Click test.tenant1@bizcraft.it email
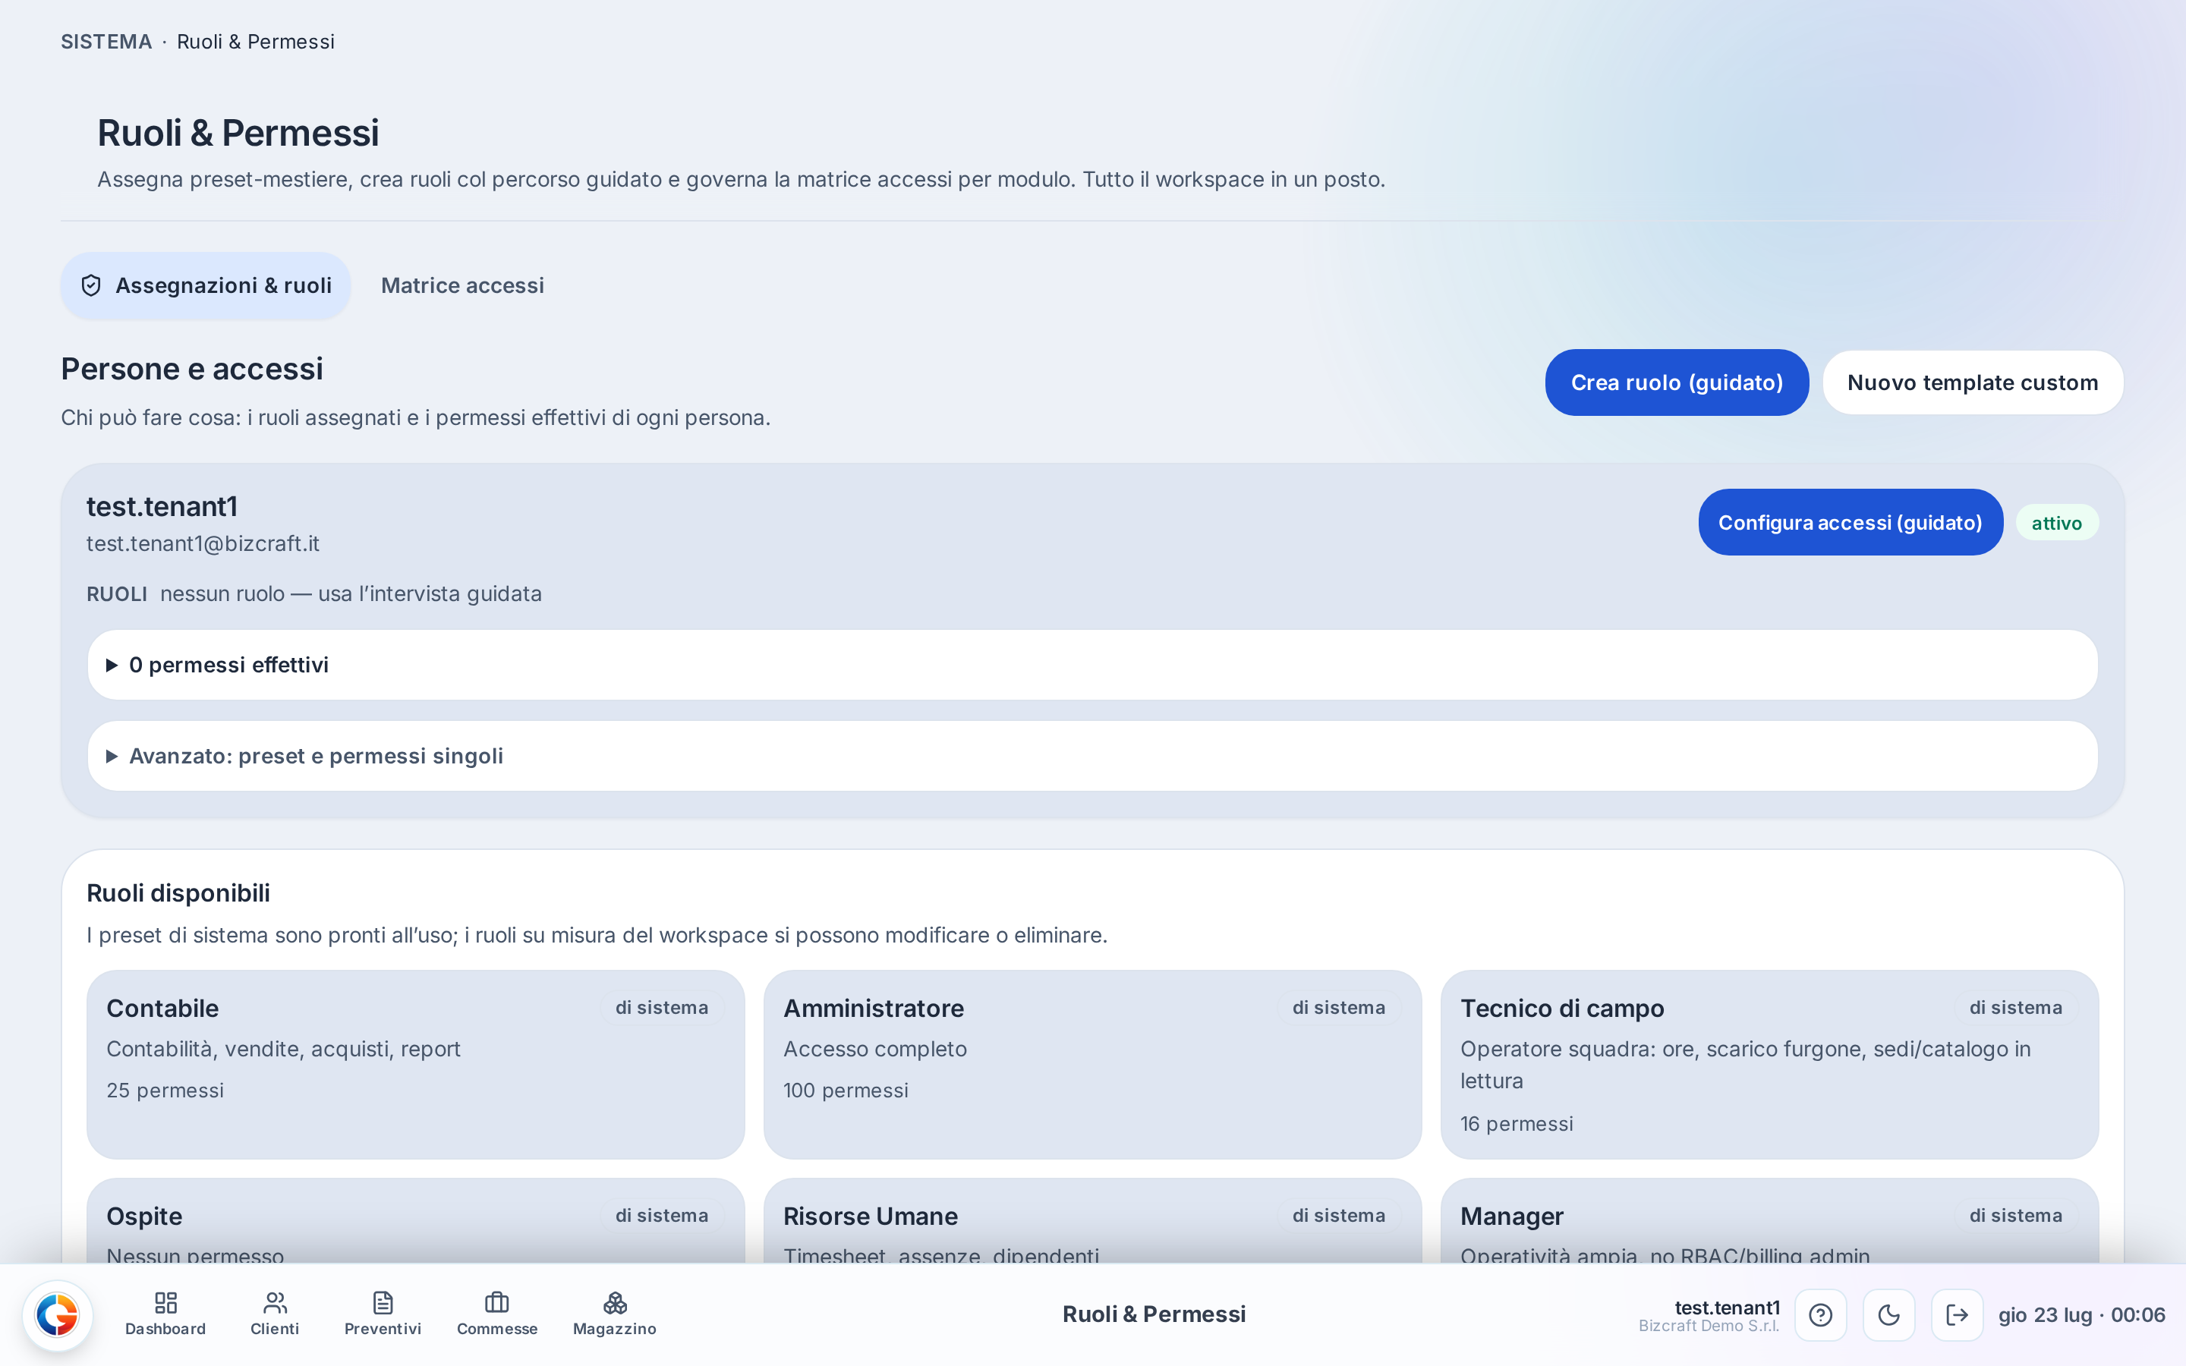This screenshot has height=1366, width=2186. (x=203, y=544)
